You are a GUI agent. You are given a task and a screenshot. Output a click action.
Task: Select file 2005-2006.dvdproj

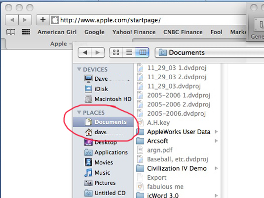click(x=177, y=113)
